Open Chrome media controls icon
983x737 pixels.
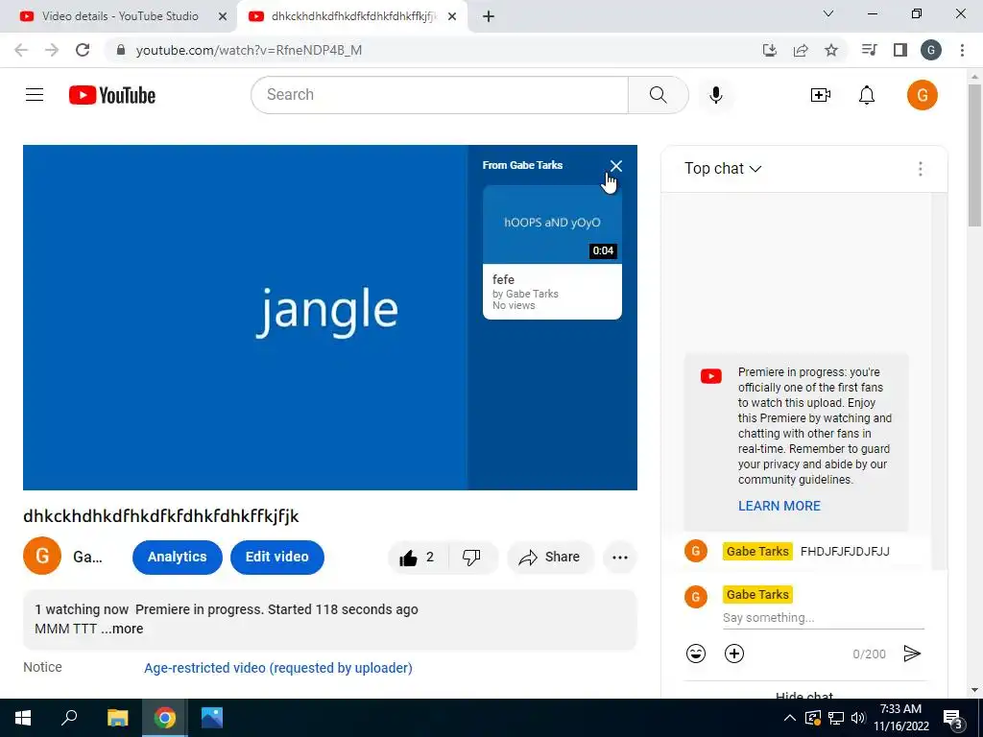pyautogui.click(x=870, y=50)
